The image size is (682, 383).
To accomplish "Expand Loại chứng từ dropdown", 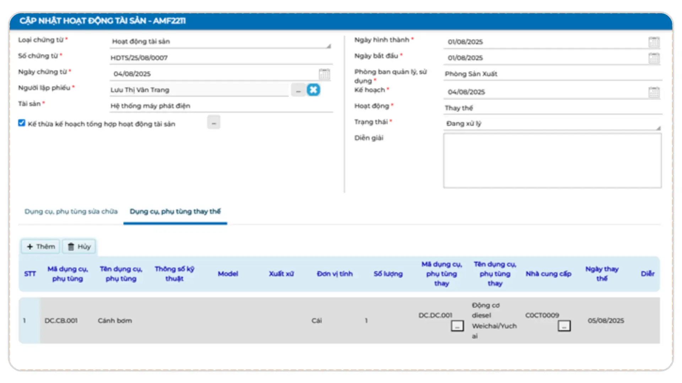I will 220,41.
